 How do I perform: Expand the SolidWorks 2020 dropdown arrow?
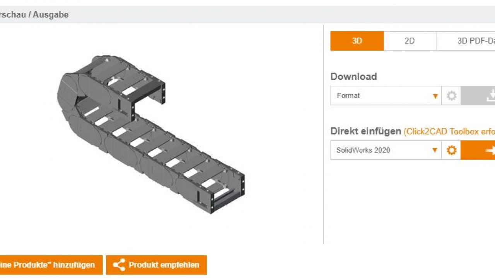[x=435, y=150]
